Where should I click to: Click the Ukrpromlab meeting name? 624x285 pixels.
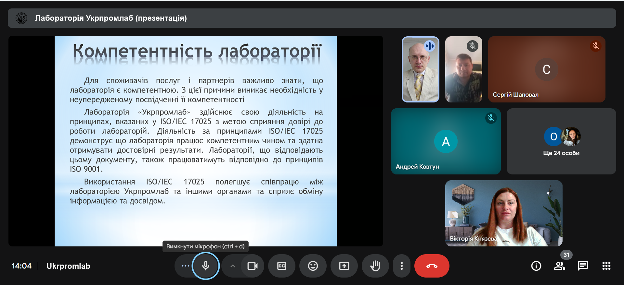tap(68, 266)
